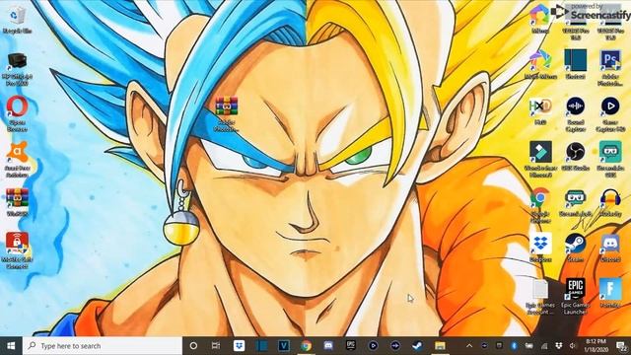This screenshot has height=355, width=631.
Task: Open Epic Games Launcher from the taskbar
Action: coord(351,346)
